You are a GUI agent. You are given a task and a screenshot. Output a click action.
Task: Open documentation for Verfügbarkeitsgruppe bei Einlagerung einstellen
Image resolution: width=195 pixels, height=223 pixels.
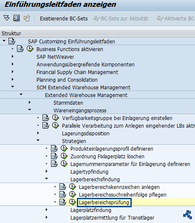[x=46, y=118]
